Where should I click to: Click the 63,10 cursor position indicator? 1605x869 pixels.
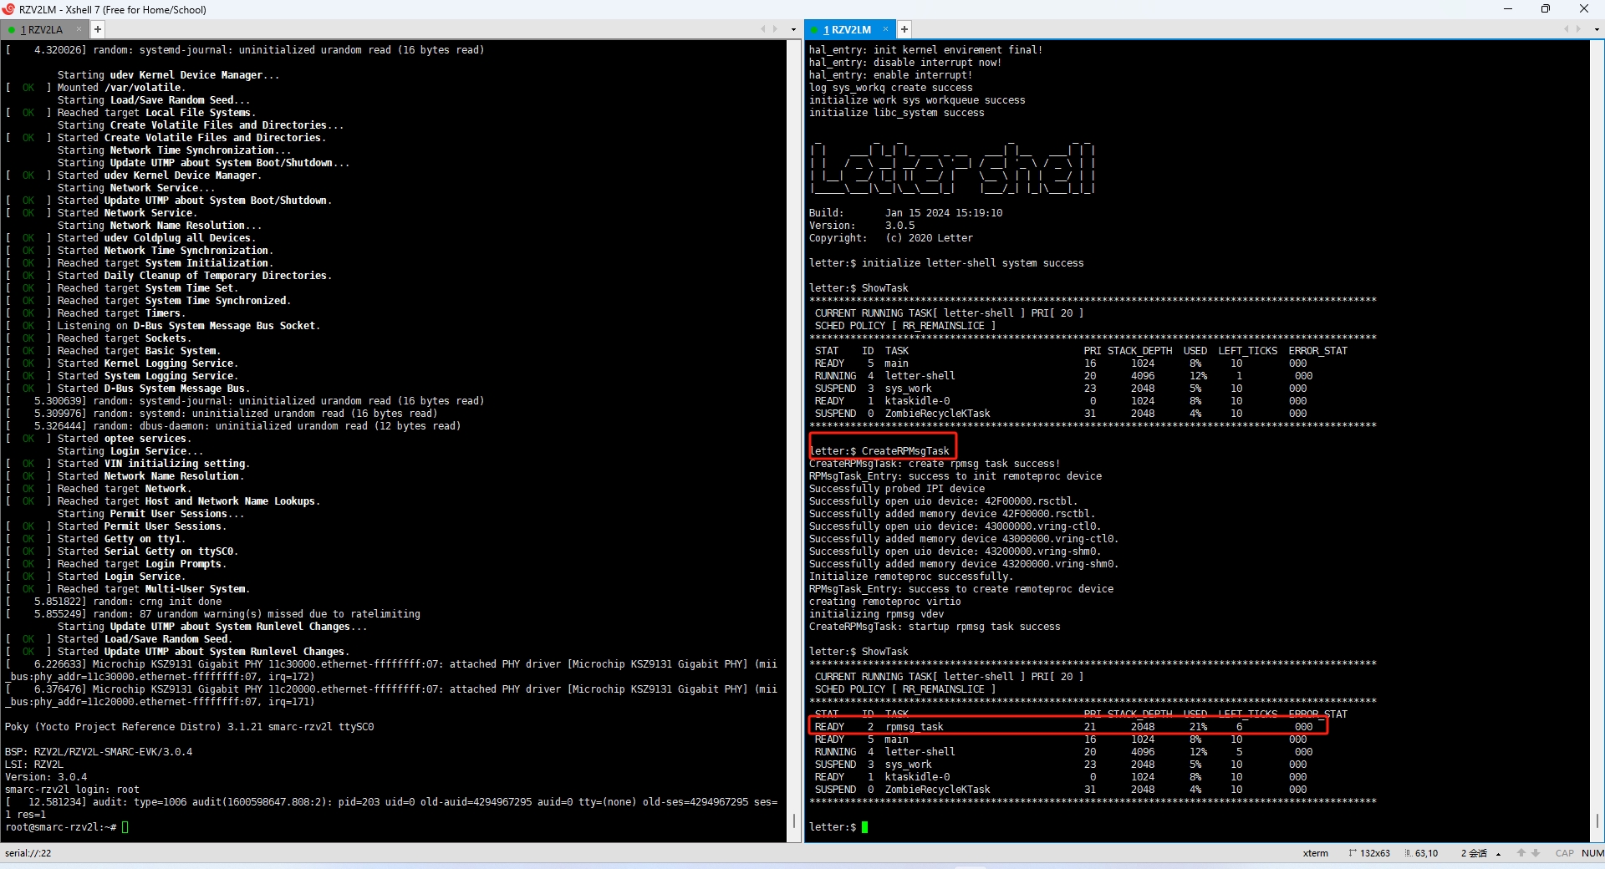1421,853
